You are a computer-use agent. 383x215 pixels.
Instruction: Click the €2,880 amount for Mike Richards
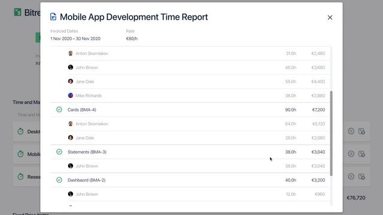click(318, 96)
